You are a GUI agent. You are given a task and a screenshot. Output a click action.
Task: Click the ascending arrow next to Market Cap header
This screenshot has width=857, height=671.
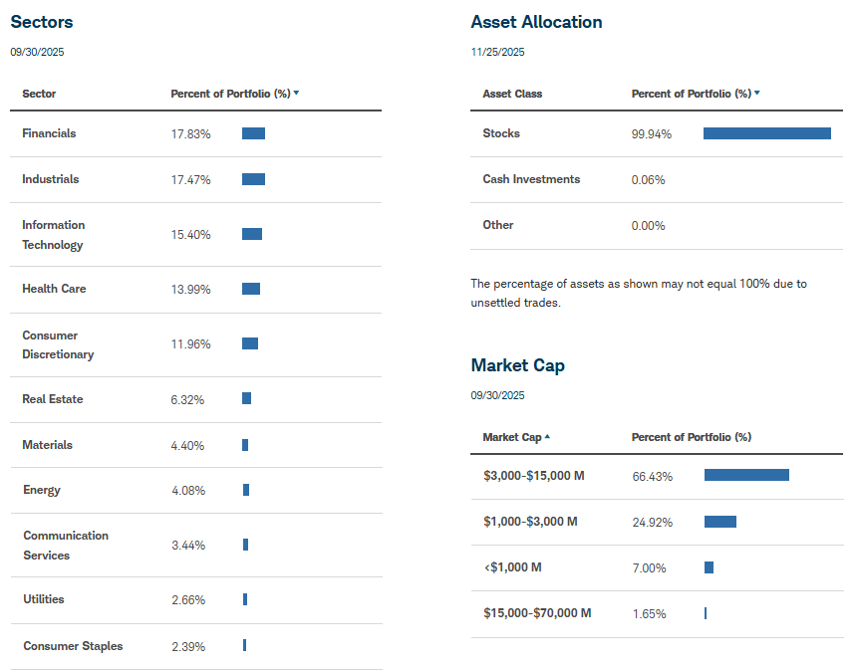click(x=547, y=437)
